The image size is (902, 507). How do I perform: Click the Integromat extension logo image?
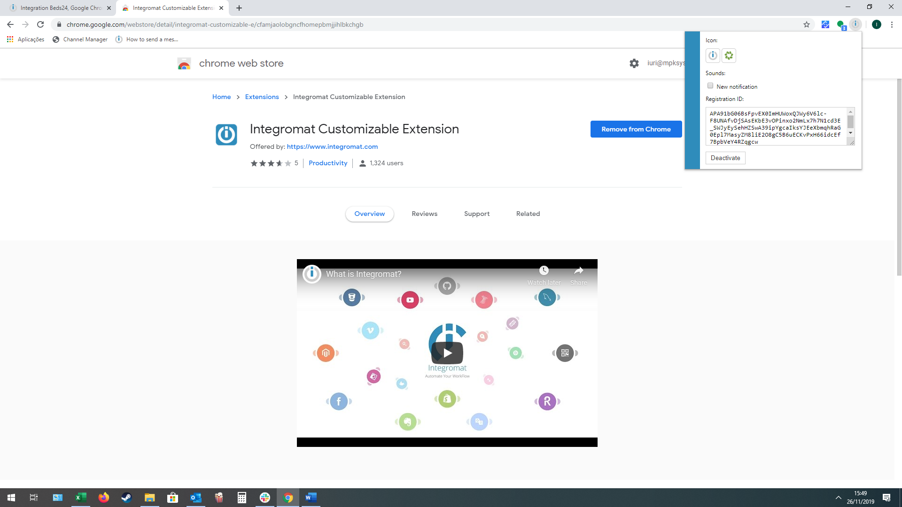(226, 135)
